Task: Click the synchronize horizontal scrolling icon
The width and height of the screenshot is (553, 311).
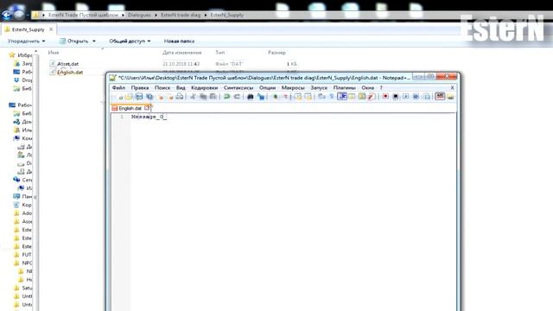Action: [x=308, y=96]
